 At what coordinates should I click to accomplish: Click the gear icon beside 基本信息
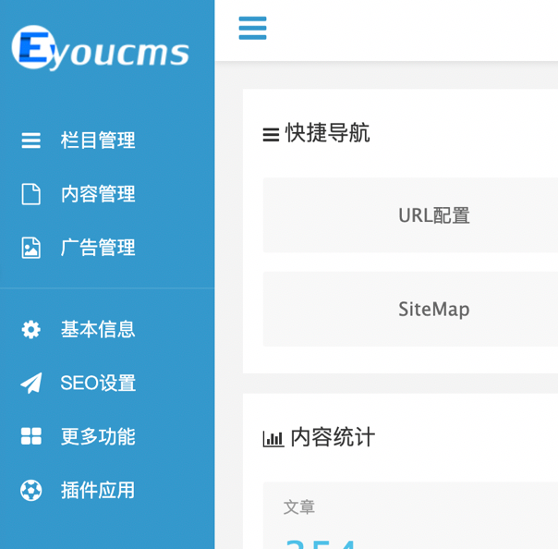(x=31, y=329)
